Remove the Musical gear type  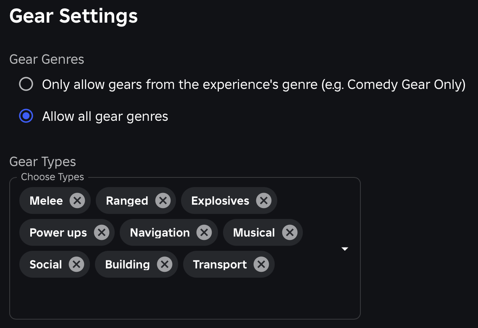(290, 232)
